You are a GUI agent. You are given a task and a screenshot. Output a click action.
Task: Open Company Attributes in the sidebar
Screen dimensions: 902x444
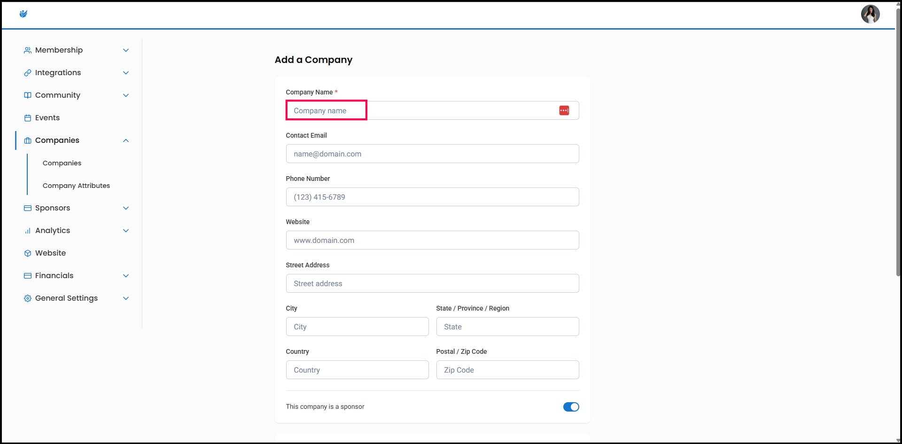point(76,186)
